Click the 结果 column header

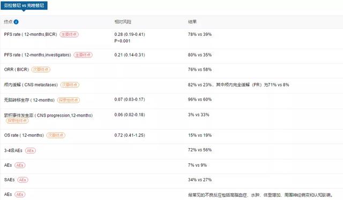pos(192,22)
